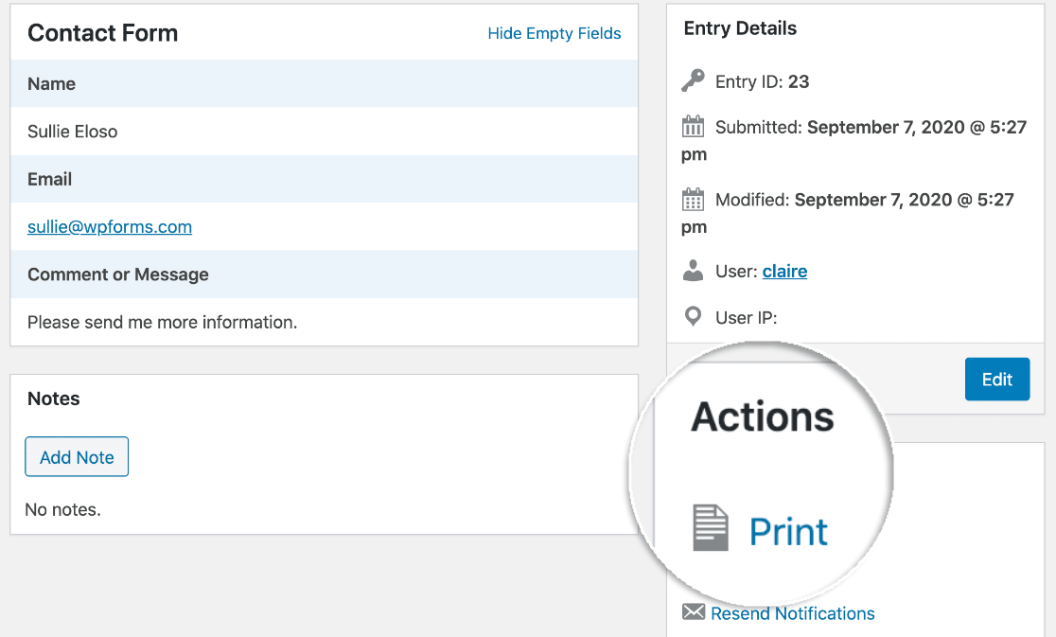Viewport: 1056px width, 637px height.
Task: Click the Print document icon
Action: tap(711, 528)
